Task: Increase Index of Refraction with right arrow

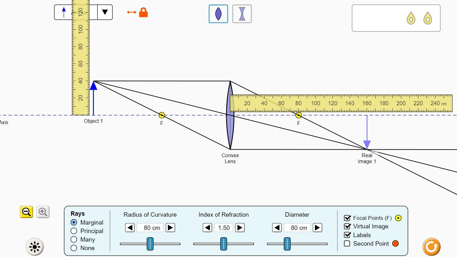Action: [x=240, y=227]
